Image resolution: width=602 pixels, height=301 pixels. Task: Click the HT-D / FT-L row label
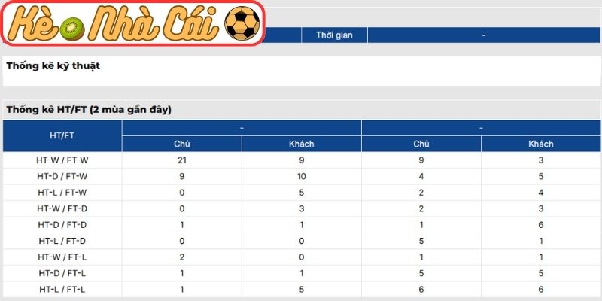[x=62, y=273]
